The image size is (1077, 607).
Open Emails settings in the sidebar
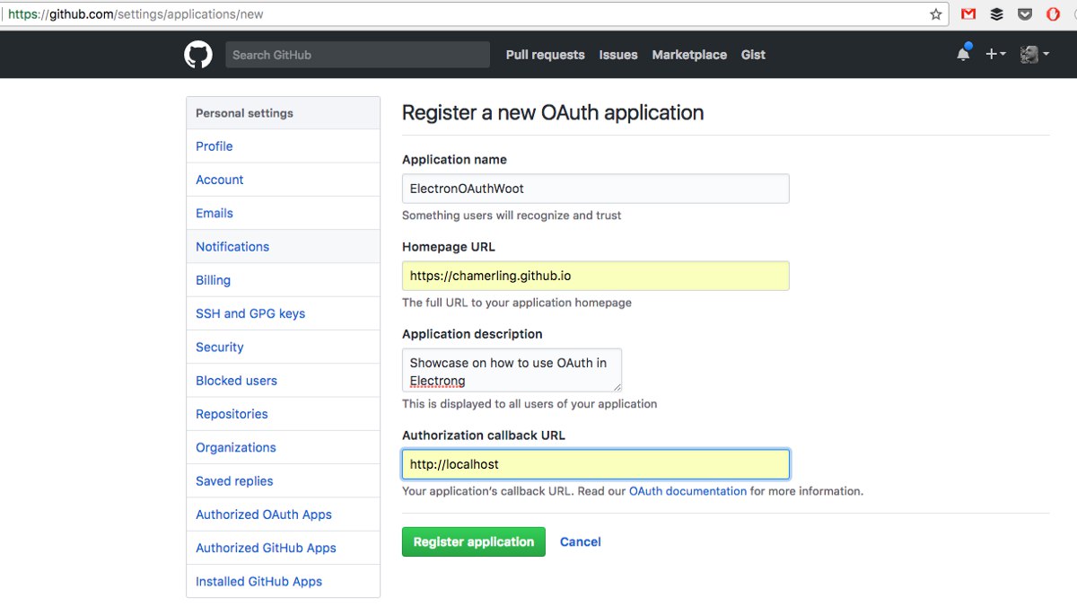click(283, 213)
